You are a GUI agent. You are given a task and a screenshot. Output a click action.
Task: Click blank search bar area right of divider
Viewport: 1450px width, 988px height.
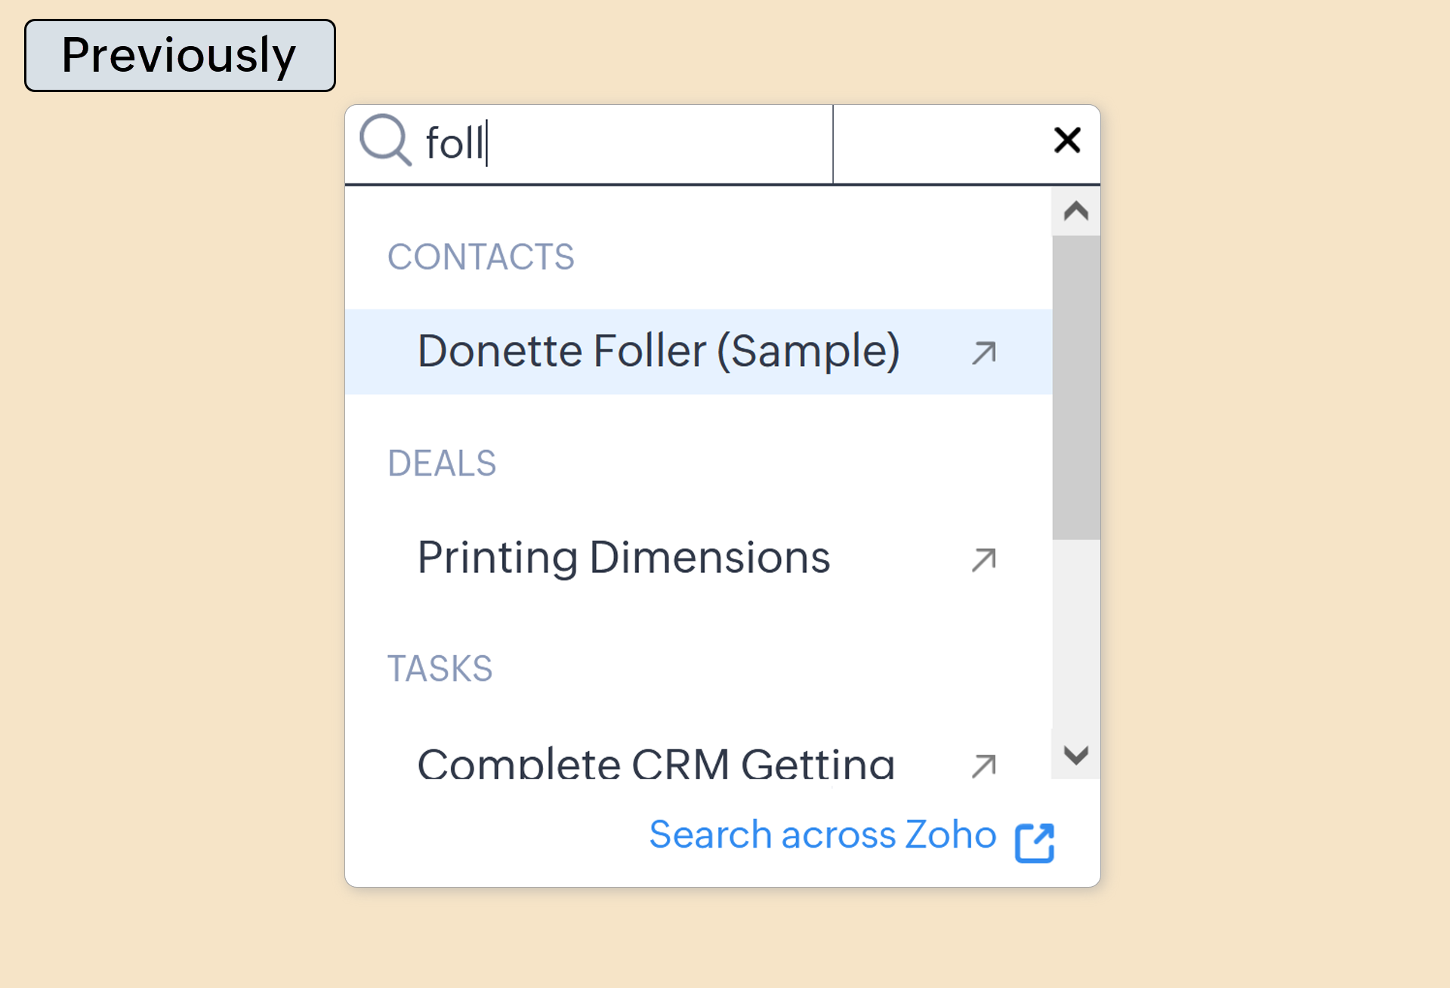coord(936,143)
